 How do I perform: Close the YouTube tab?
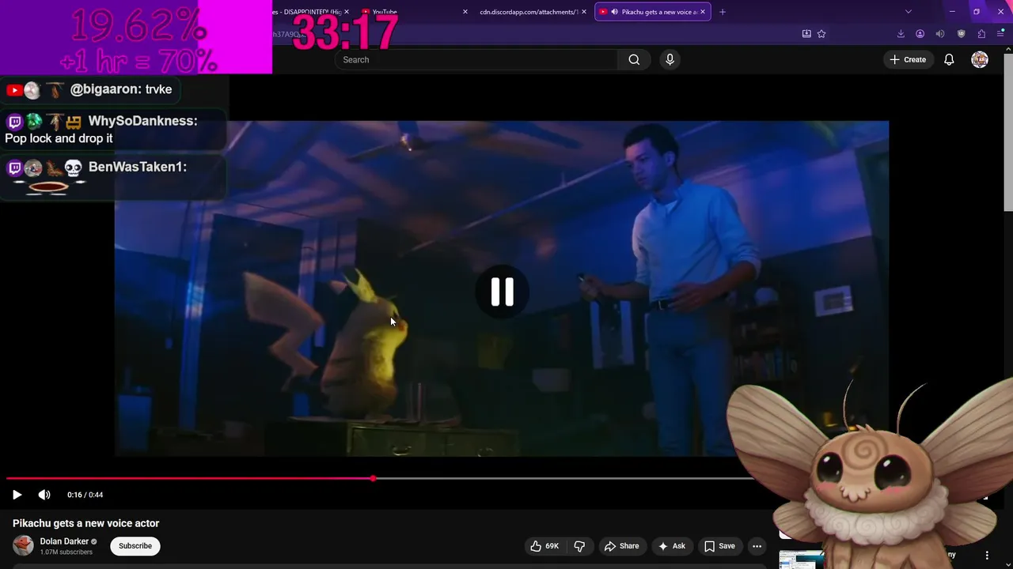click(x=465, y=12)
